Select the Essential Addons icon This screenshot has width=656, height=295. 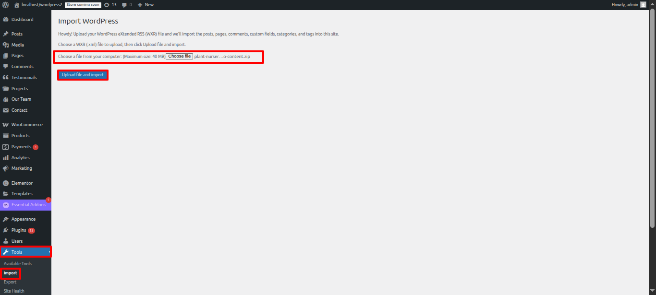point(6,205)
